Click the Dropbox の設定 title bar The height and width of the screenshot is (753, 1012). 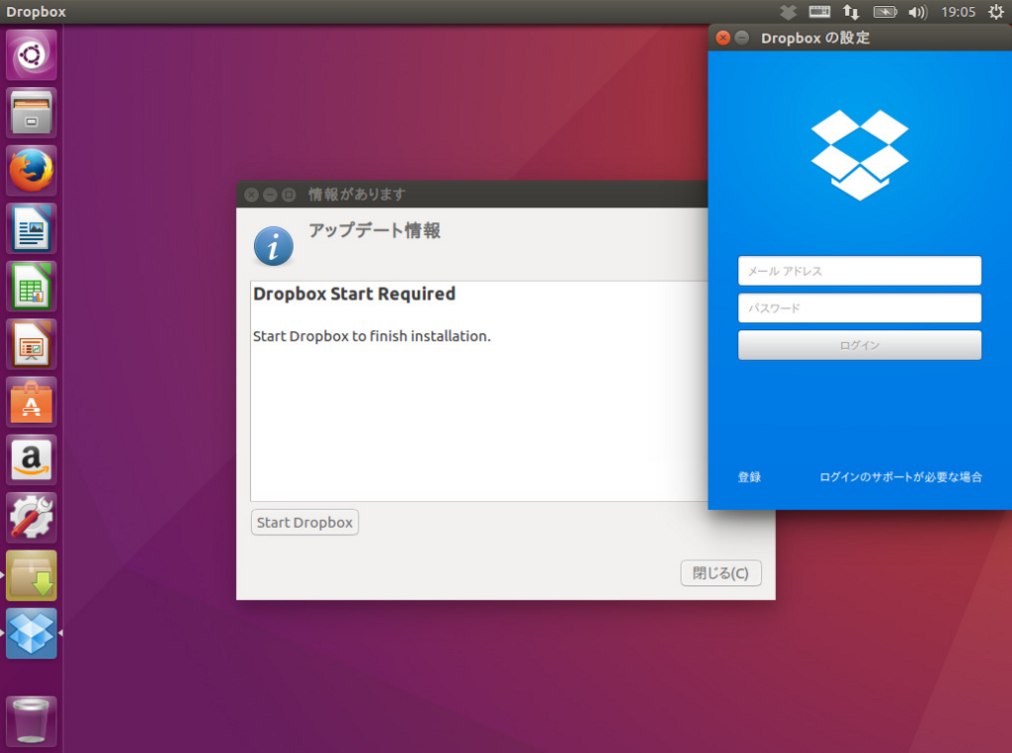860,39
